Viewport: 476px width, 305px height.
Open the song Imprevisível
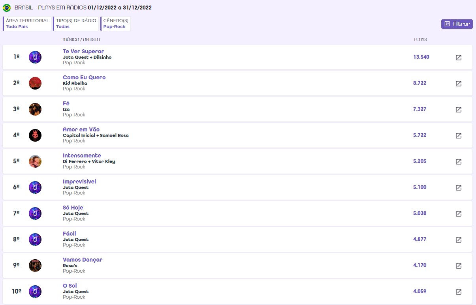(x=79, y=182)
